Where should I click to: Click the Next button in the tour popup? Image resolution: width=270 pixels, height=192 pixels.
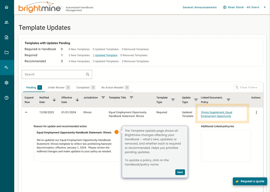[180, 172]
